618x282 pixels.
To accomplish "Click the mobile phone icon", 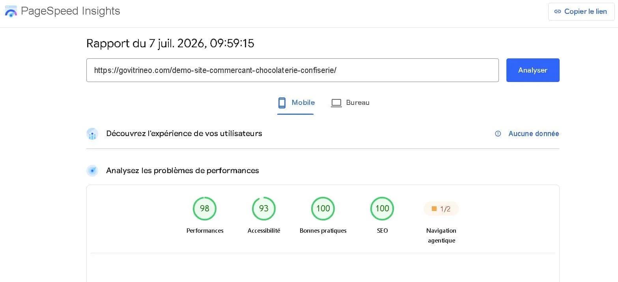I will click(282, 103).
